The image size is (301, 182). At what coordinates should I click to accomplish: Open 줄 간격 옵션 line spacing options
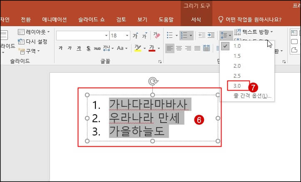click(x=247, y=96)
